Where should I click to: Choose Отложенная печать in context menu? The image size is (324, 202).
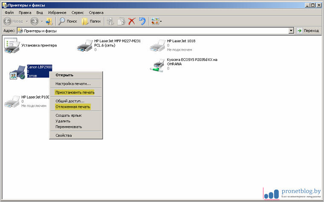click(76, 107)
